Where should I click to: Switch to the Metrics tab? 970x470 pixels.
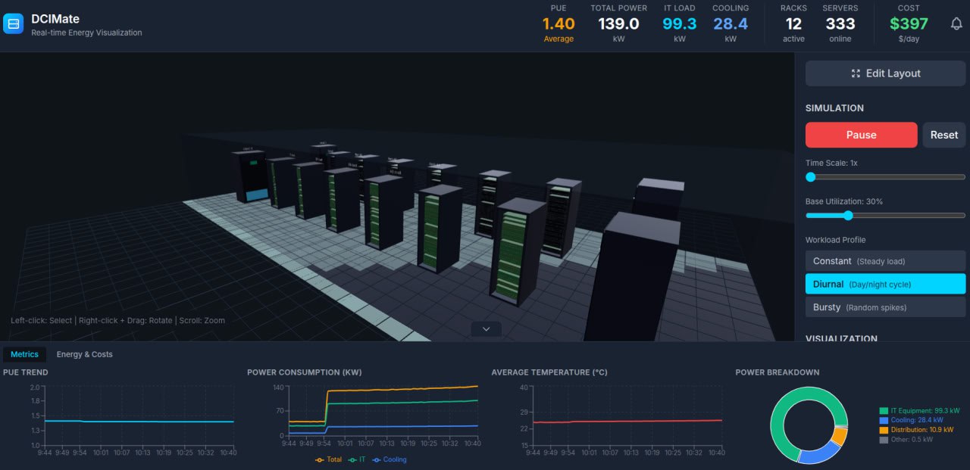(x=24, y=353)
